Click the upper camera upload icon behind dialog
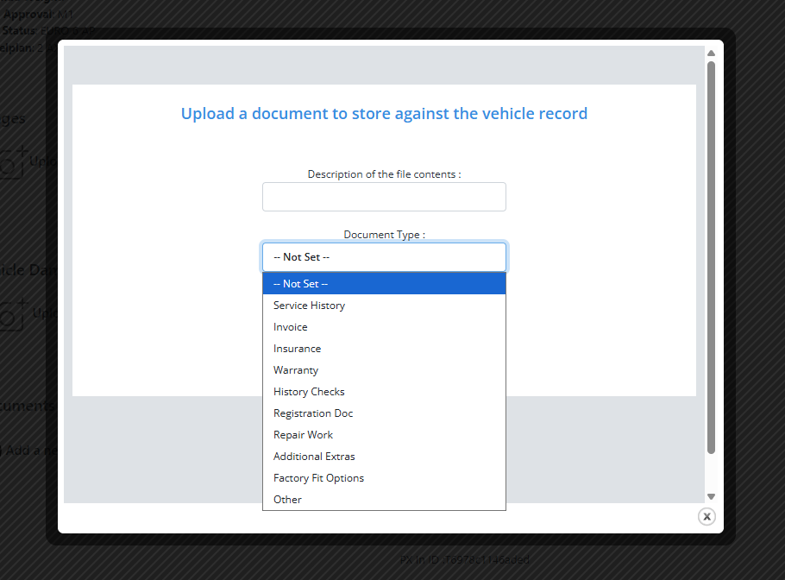This screenshot has width=785, height=580. click(x=12, y=162)
